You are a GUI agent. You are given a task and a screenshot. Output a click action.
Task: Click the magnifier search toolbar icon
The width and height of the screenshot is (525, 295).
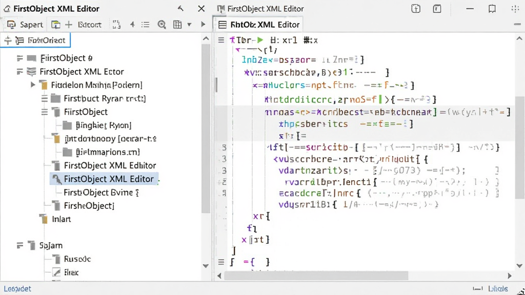[161, 25]
